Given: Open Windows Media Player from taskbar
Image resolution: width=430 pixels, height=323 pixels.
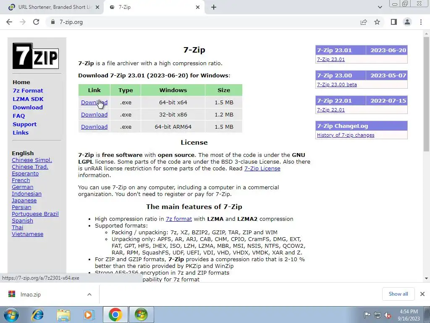Looking at the screenshot, I should click(x=89, y=315).
